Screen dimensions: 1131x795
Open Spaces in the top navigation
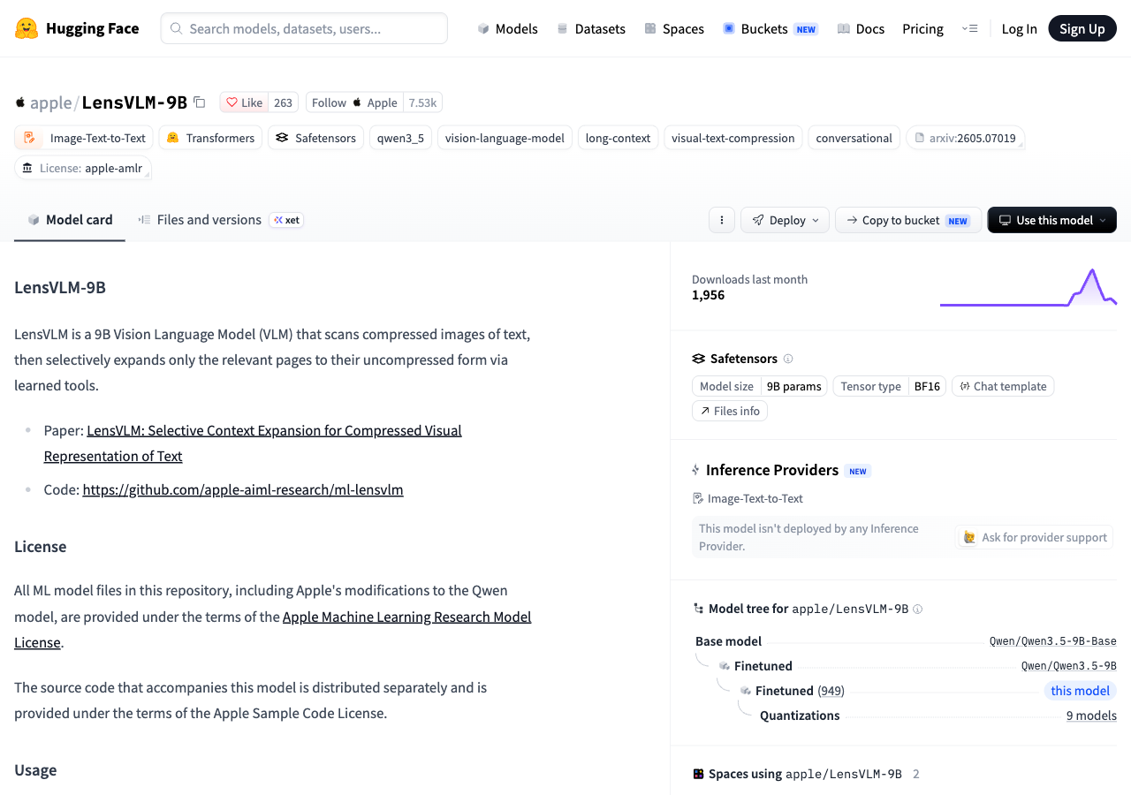(673, 28)
